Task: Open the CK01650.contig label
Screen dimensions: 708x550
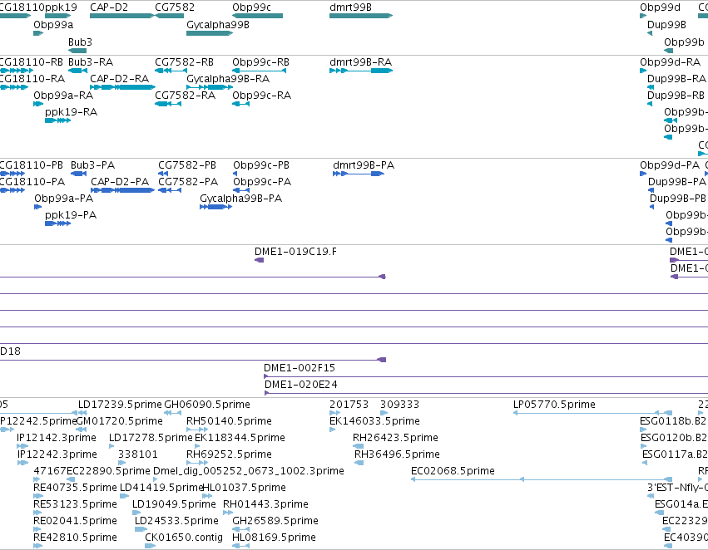Action: [184, 538]
